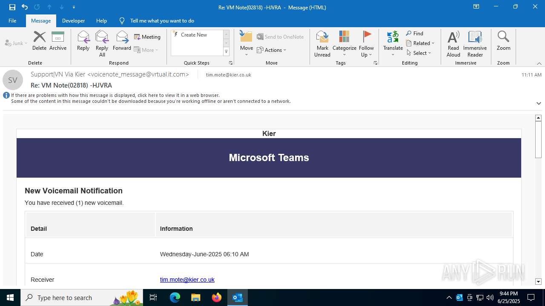Open the File menu
The height and width of the screenshot is (306, 545).
point(12,21)
